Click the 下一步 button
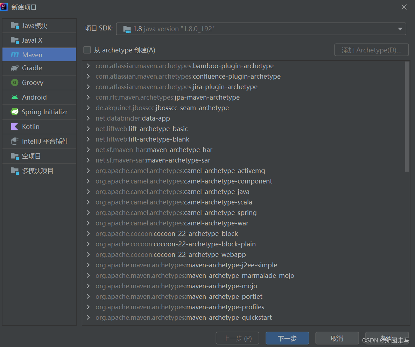 coord(287,338)
